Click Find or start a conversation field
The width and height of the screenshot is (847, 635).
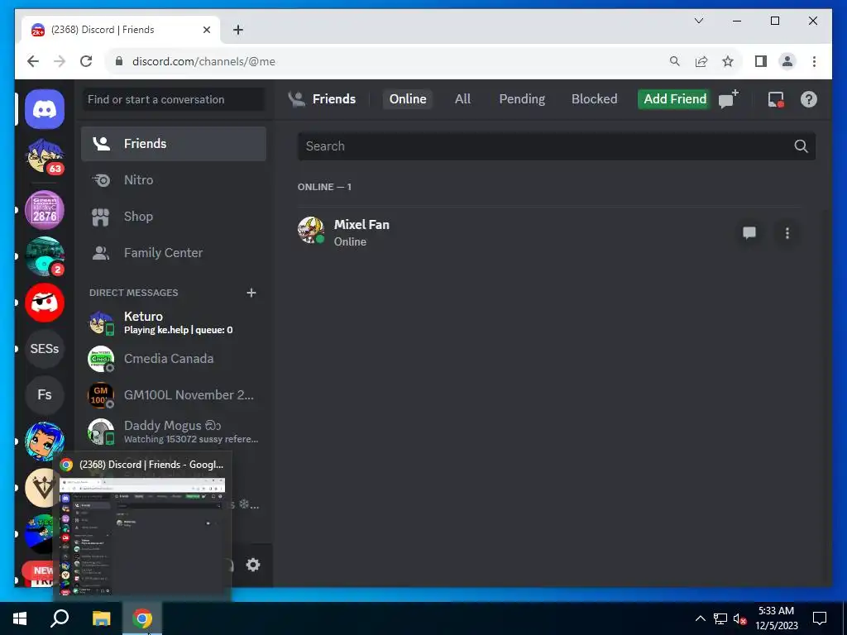point(174,99)
